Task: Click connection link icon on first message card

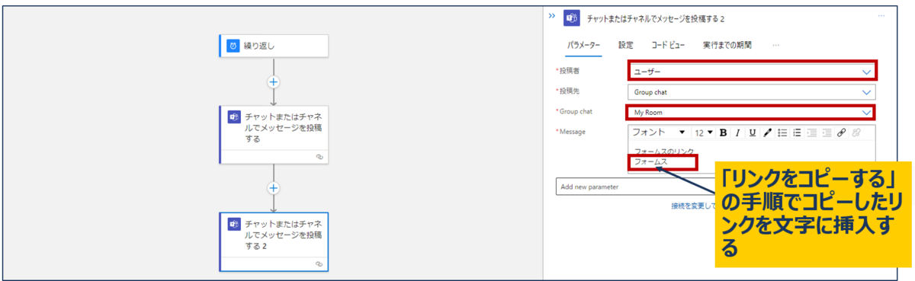Action: 320,156
